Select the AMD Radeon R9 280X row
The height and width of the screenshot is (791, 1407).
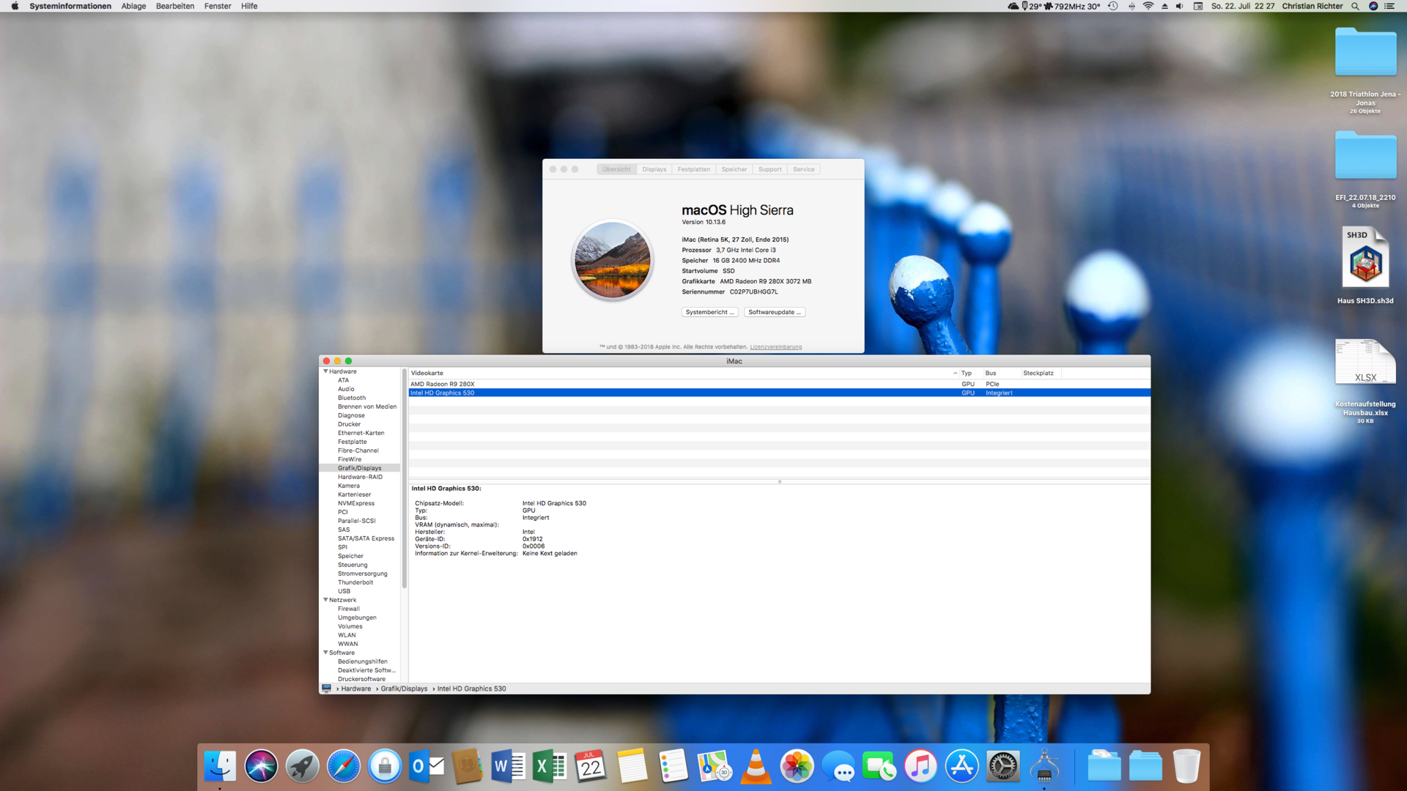pos(443,384)
